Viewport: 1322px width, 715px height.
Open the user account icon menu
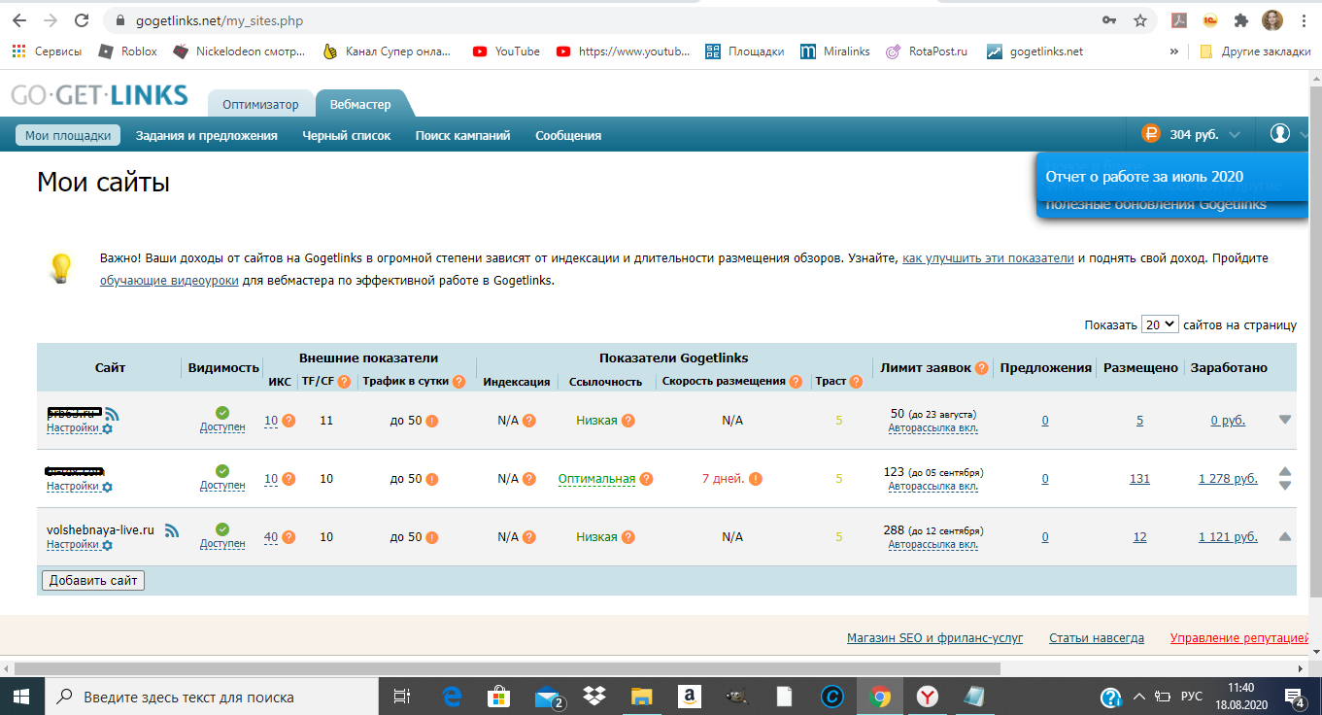coord(1280,134)
